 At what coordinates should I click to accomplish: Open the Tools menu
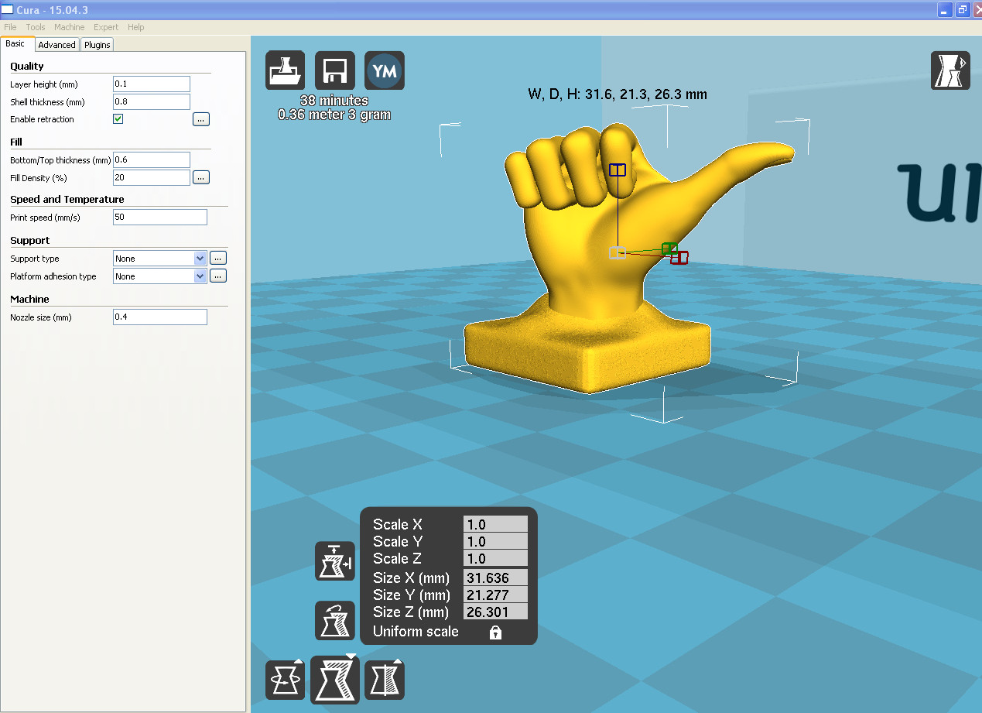click(x=36, y=27)
